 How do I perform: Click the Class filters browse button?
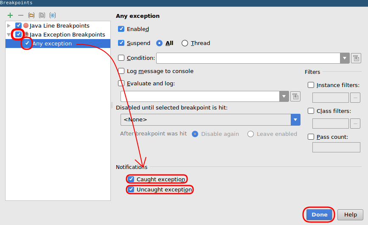(x=355, y=124)
